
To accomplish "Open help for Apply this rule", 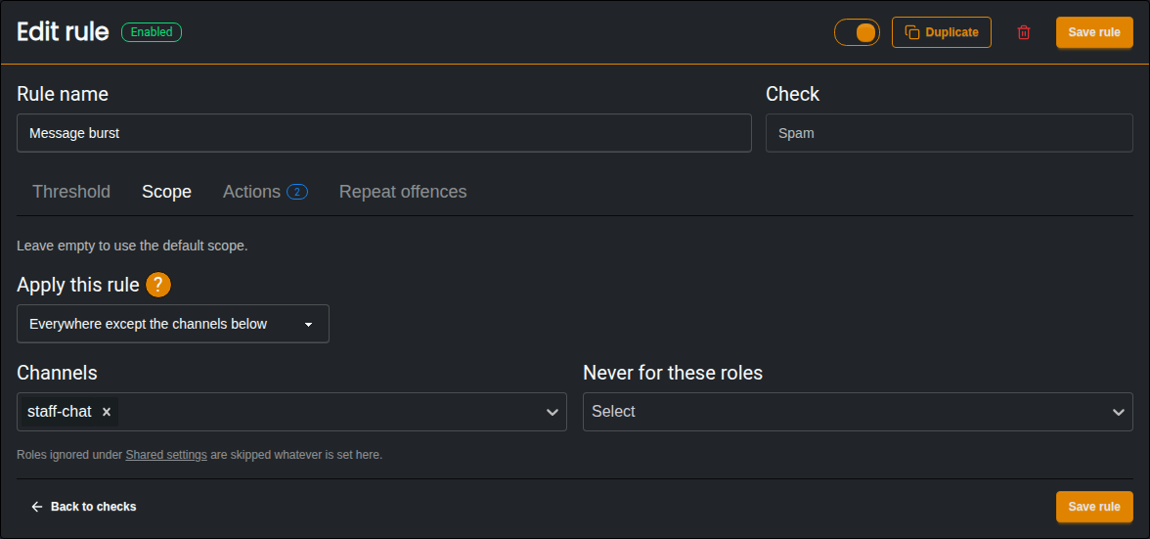I will (158, 285).
